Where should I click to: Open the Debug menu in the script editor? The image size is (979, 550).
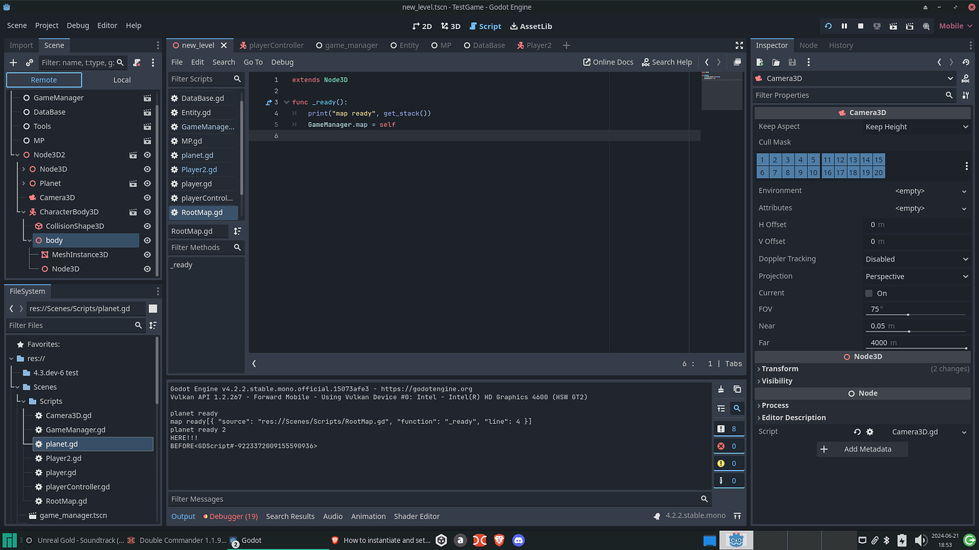[x=282, y=62]
